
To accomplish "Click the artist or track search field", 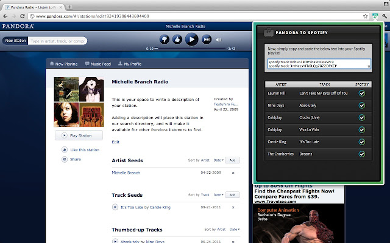I will (57, 41).
